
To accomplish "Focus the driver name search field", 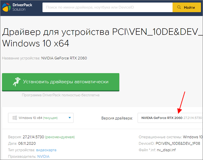I will (x=108, y=7).
